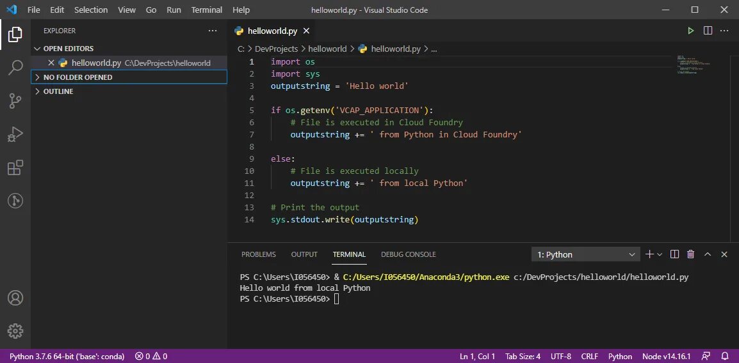Open the Extensions view
The height and width of the screenshot is (363, 739).
tap(15, 168)
